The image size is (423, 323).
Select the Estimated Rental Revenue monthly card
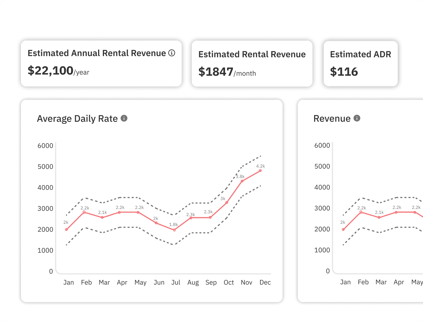(x=252, y=63)
